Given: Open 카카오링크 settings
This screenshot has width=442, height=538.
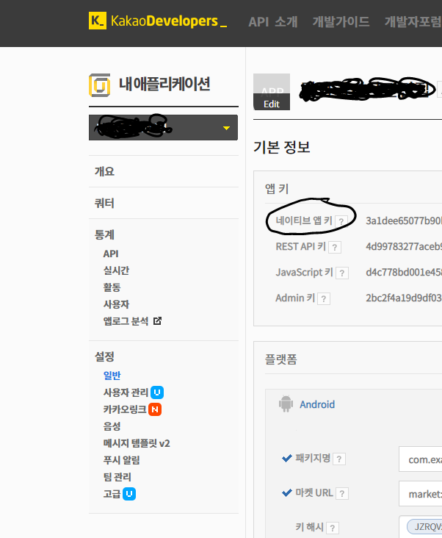Looking at the screenshot, I should 125,409.
